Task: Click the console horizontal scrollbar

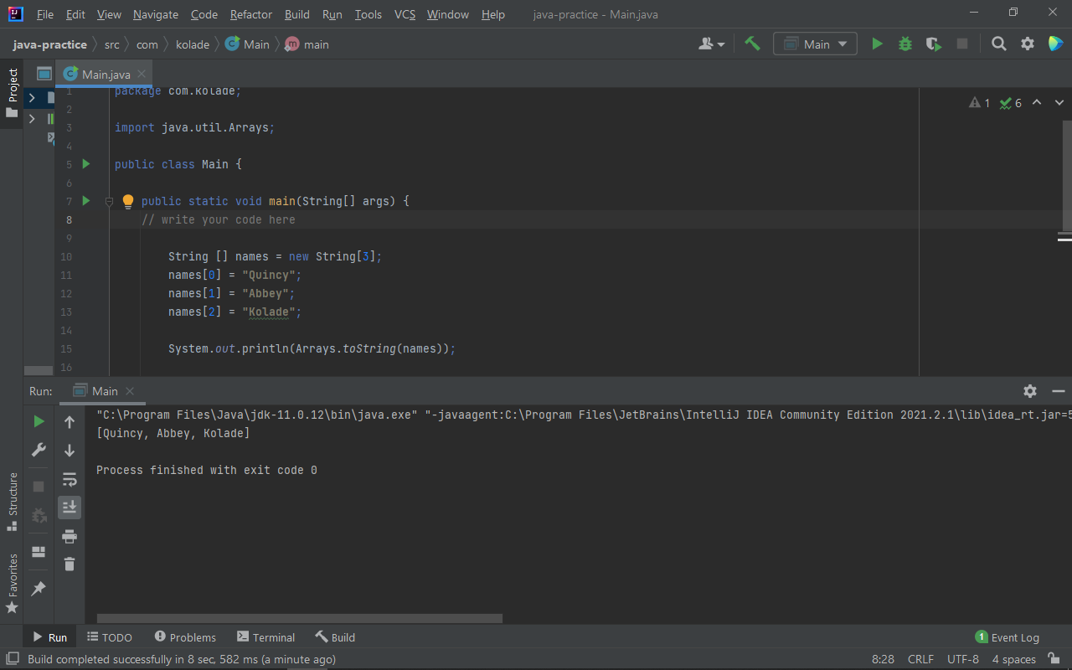Action: tap(299, 619)
